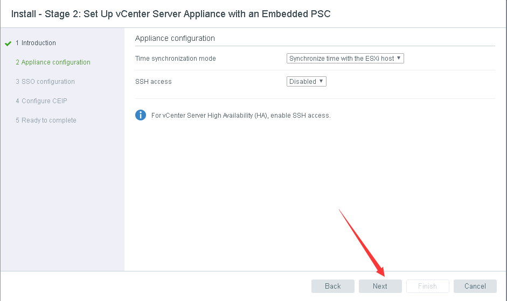Image resolution: width=507 pixels, height=301 pixels.
Task: Click the HA SSH access note text
Action: tap(241, 116)
